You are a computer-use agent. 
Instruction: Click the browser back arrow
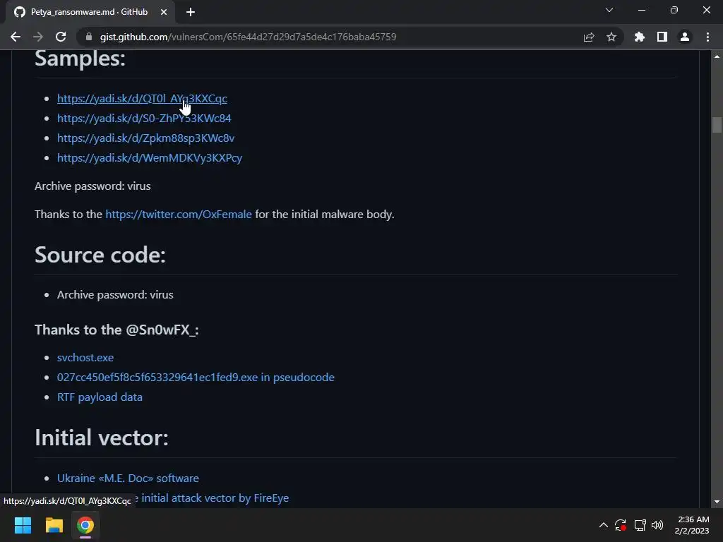pos(16,37)
